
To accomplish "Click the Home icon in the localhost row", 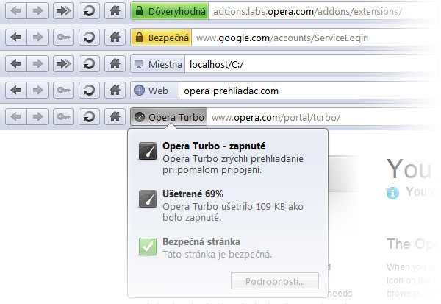I will pos(115,64).
